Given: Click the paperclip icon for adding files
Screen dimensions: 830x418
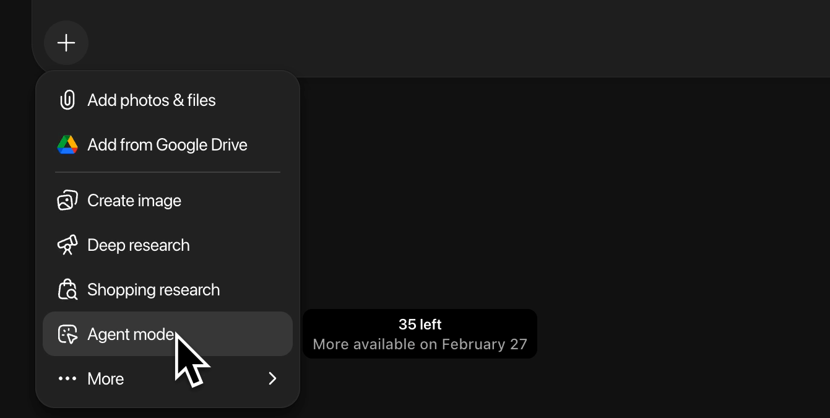Looking at the screenshot, I should point(67,100).
